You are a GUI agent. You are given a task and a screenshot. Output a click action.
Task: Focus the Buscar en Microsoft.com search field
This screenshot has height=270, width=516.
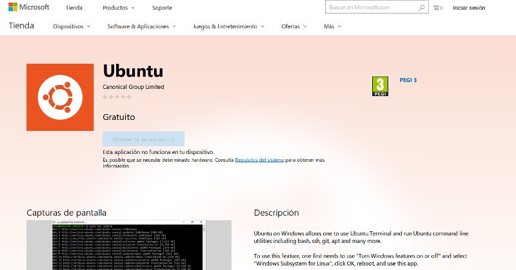tap(370, 8)
